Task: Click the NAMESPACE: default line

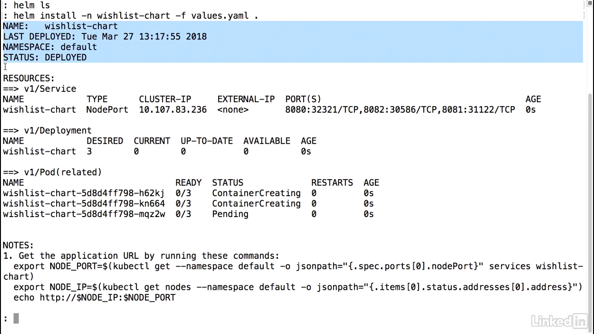Action: click(x=50, y=47)
